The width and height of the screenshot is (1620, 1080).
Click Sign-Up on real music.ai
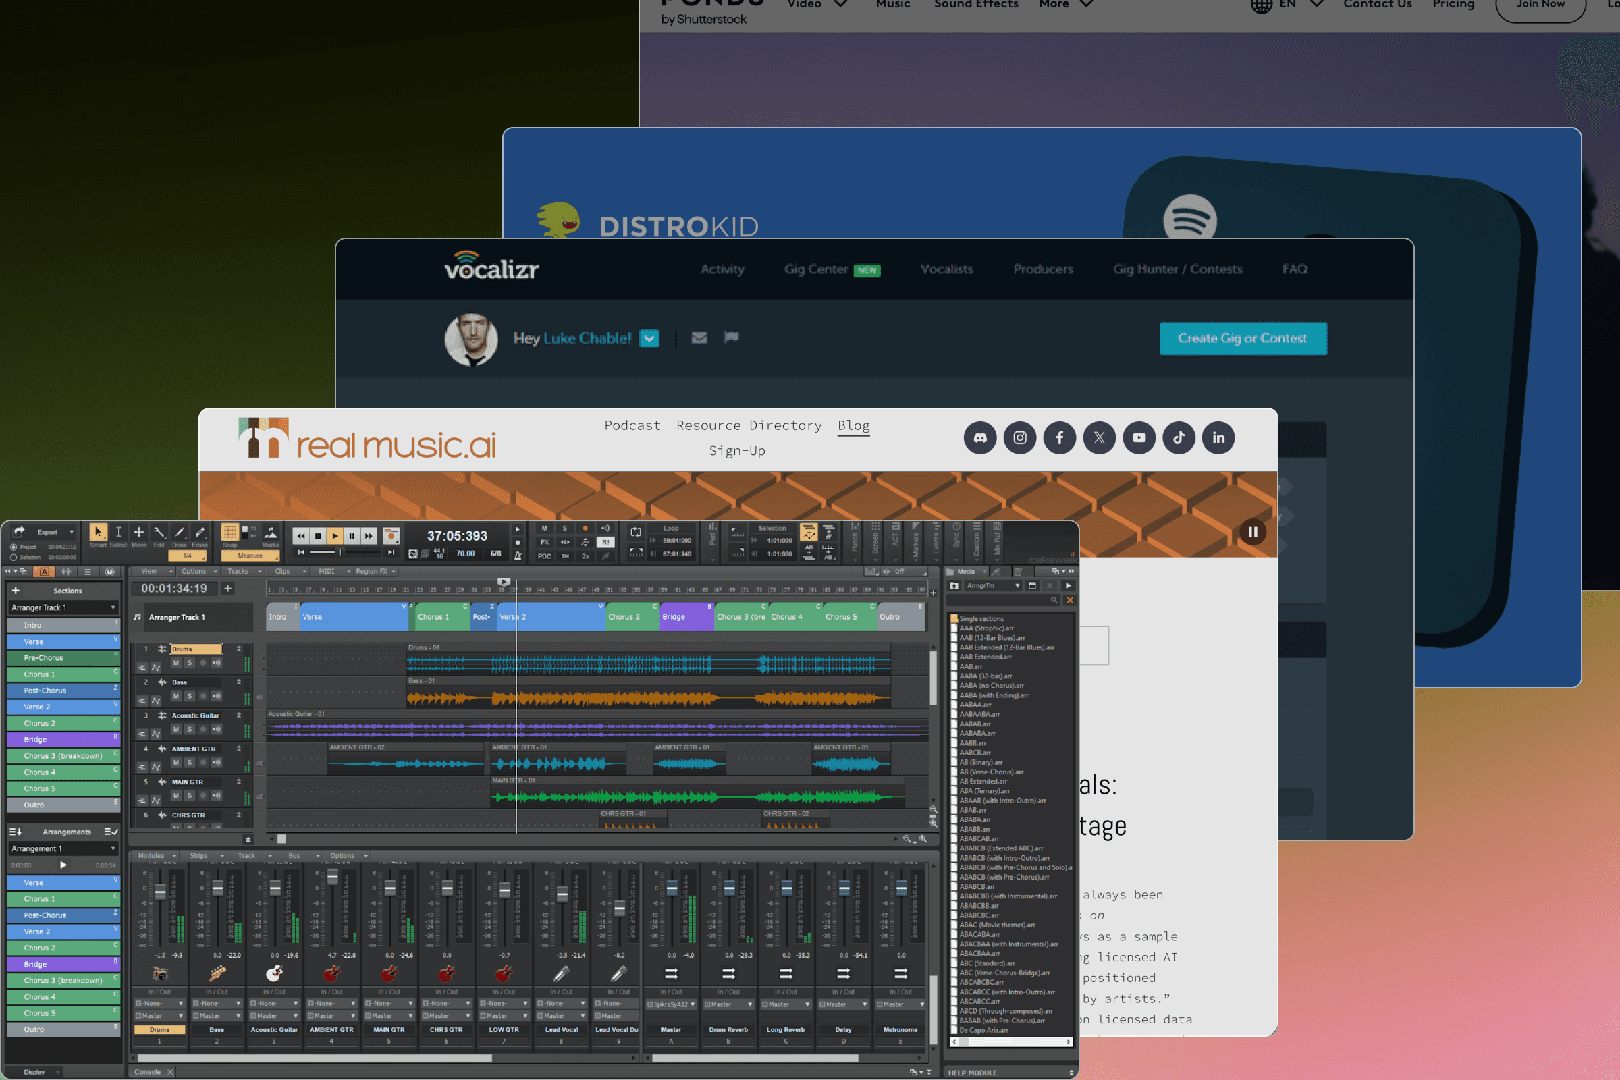tap(737, 450)
